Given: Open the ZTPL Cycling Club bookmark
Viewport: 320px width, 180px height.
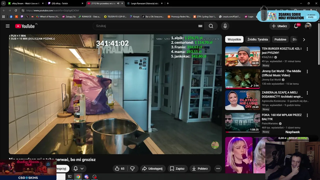Looking at the screenshot, I should 205,17.
